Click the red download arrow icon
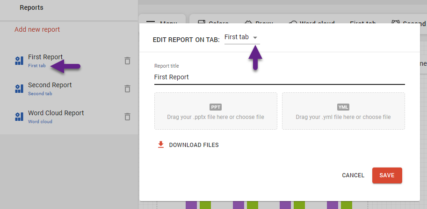 pyautogui.click(x=161, y=145)
